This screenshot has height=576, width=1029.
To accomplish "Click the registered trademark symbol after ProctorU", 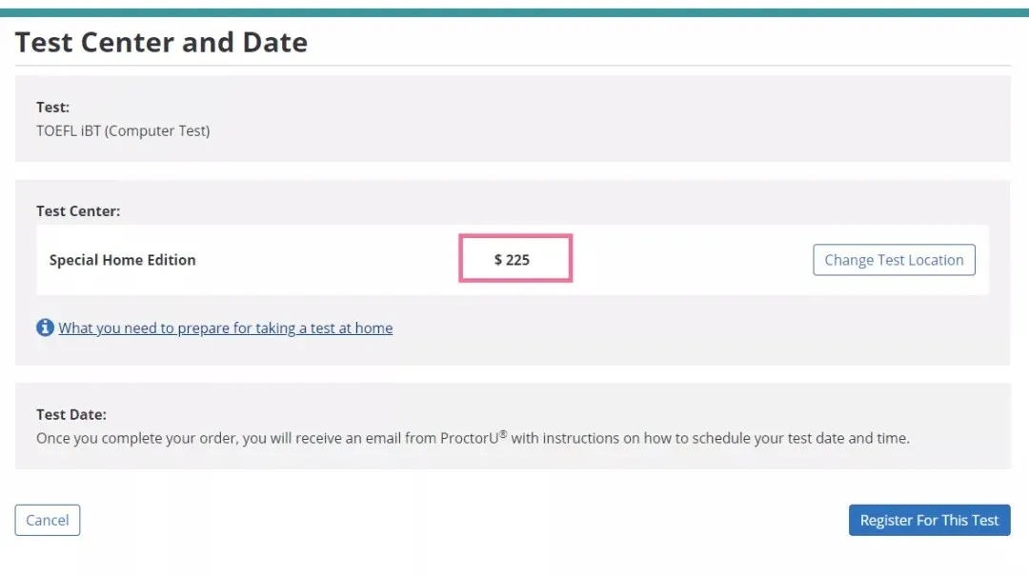I will coord(503,434).
